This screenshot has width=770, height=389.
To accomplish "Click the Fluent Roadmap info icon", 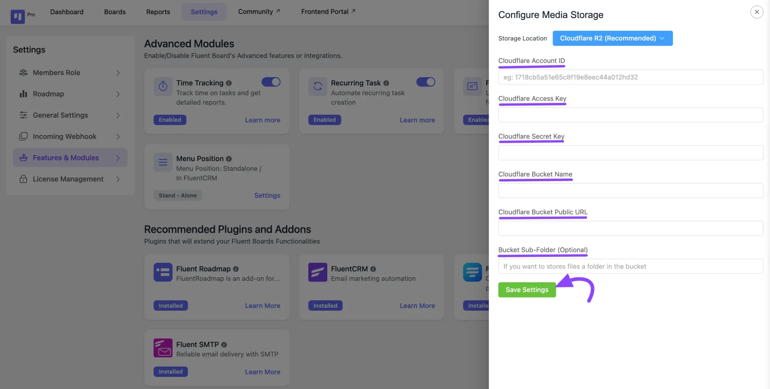I will tap(236, 269).
